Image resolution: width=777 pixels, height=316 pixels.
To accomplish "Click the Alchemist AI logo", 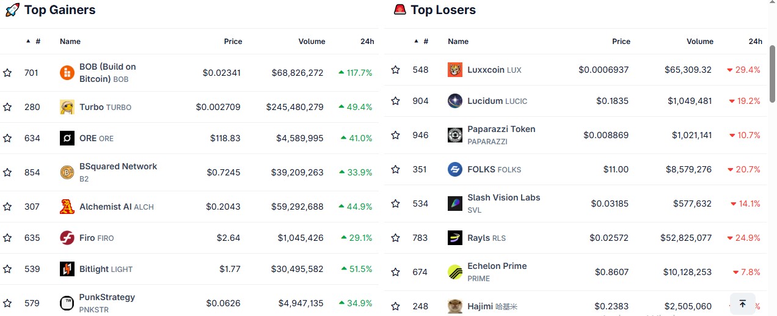I will (x=67, y=207).
